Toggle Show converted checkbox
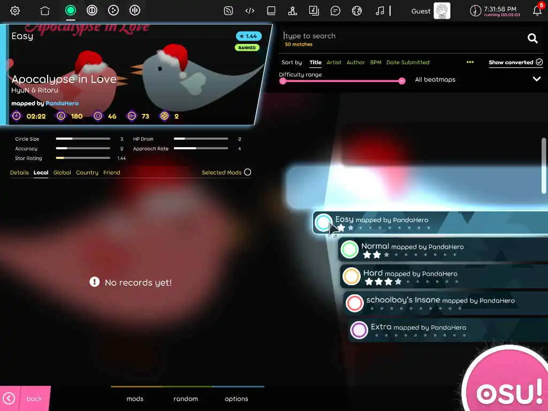The height and width of the screenshot is (411, 548). [x=539, y=62]
